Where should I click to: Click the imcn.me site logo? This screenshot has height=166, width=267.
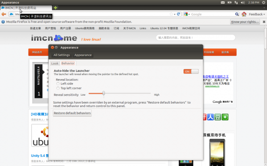click(54, 38)
